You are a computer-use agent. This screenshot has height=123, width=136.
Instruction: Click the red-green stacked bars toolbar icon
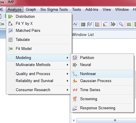129,24
